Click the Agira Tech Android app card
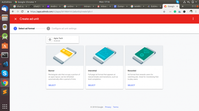Viewport: 199px width, 111px height. click(x=62, y=39)
